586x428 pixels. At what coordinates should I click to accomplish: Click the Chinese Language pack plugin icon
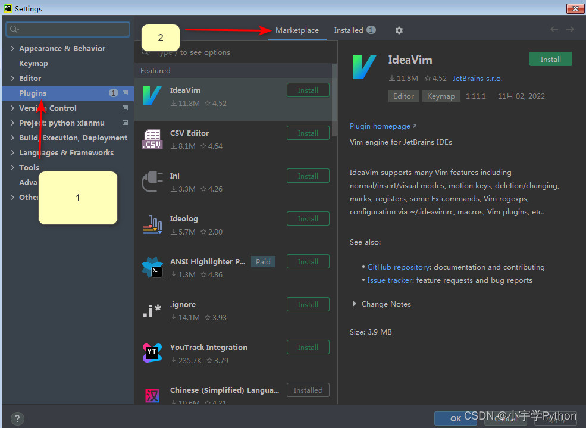(x=152, y=395)
